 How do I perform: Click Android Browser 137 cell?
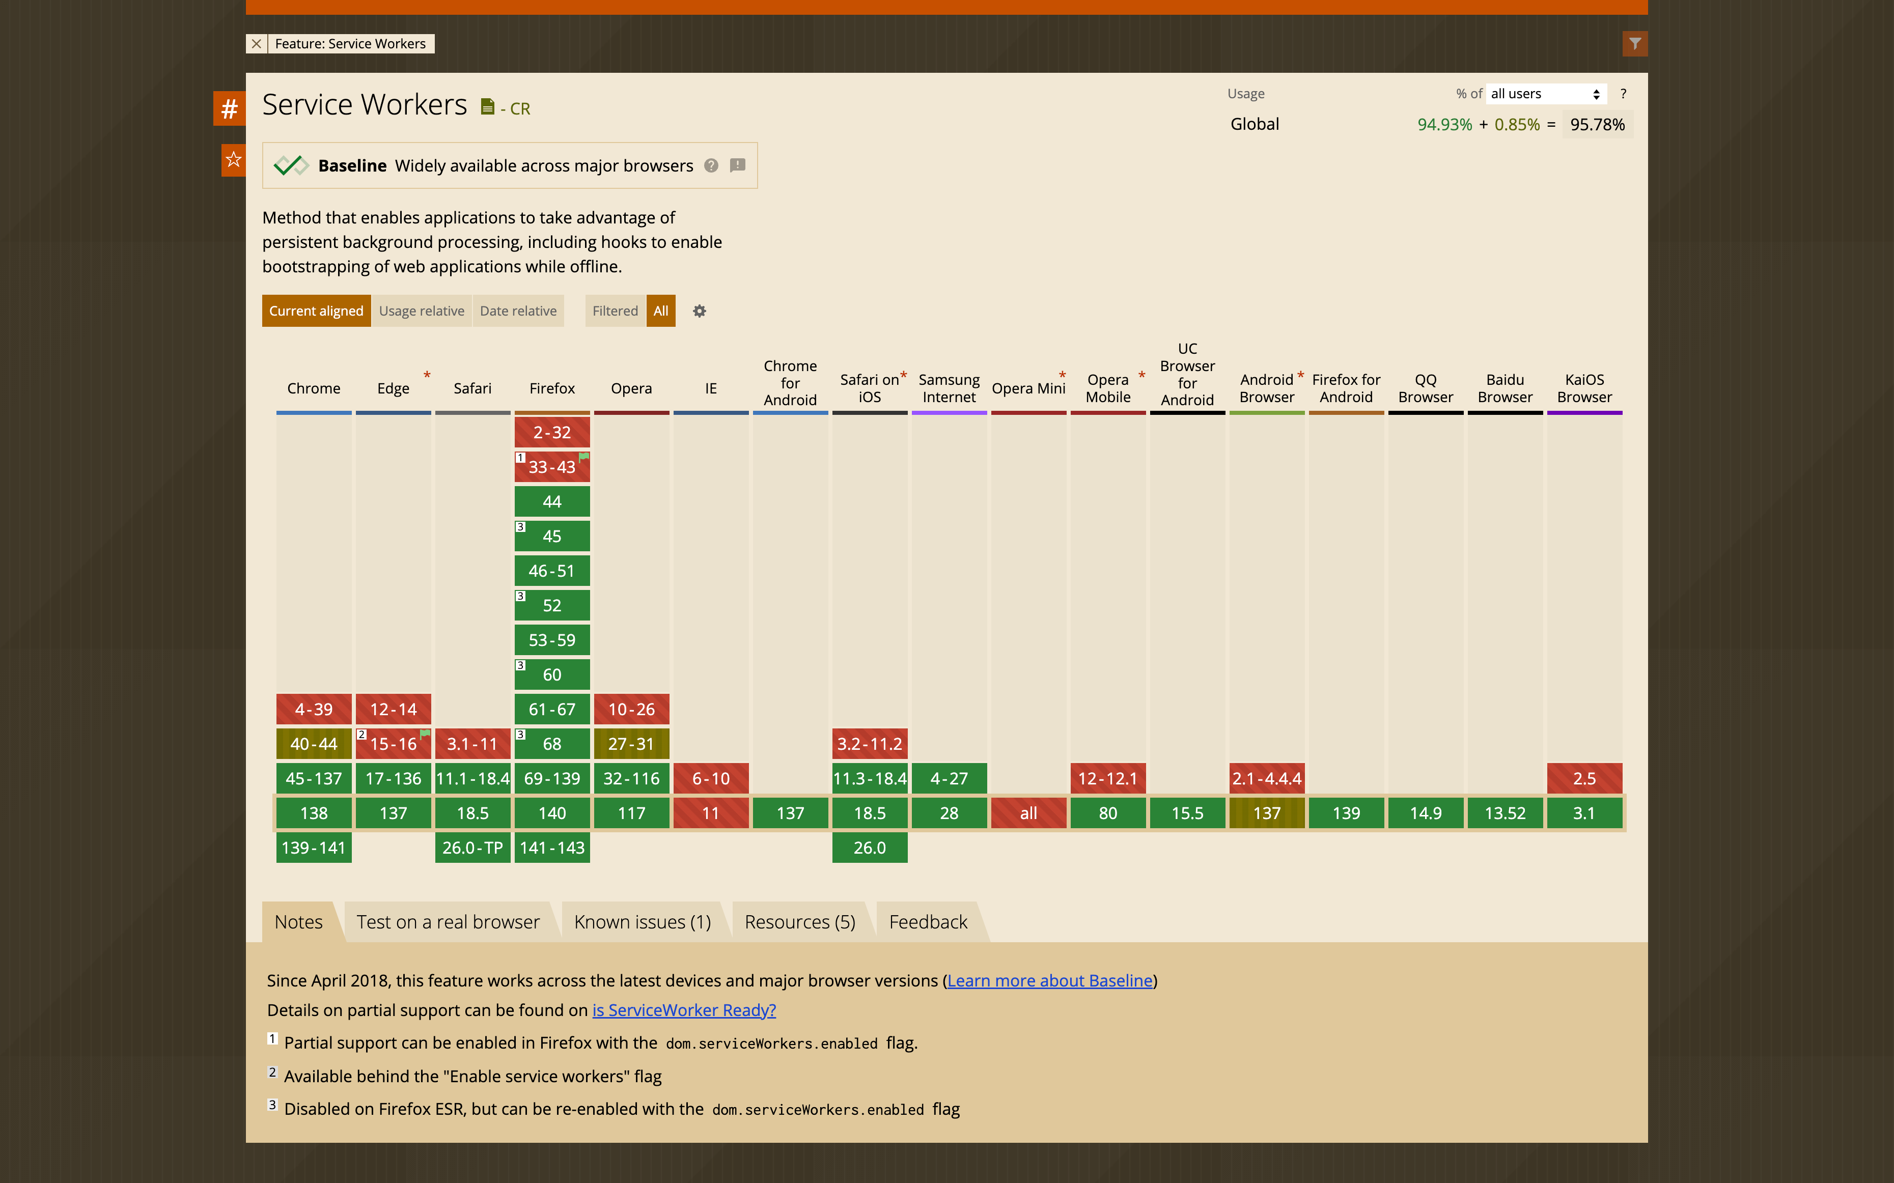1267,813
